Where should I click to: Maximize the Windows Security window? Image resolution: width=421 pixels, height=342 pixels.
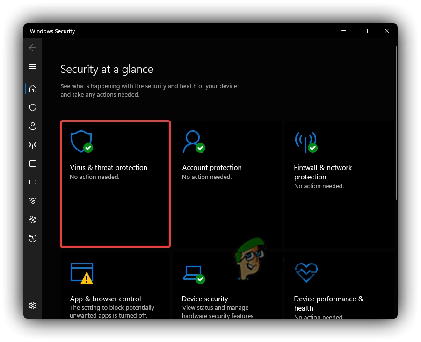point(365,31)
